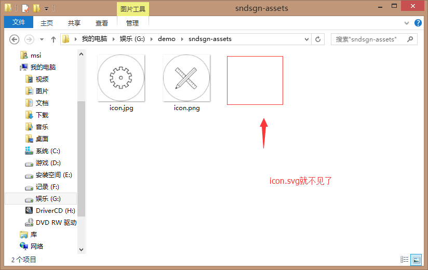Image resolution: width=428 pixels, height=270 pixels.
Task: Click the DriverCD (H:) disc icon
Action: point(29,210)
